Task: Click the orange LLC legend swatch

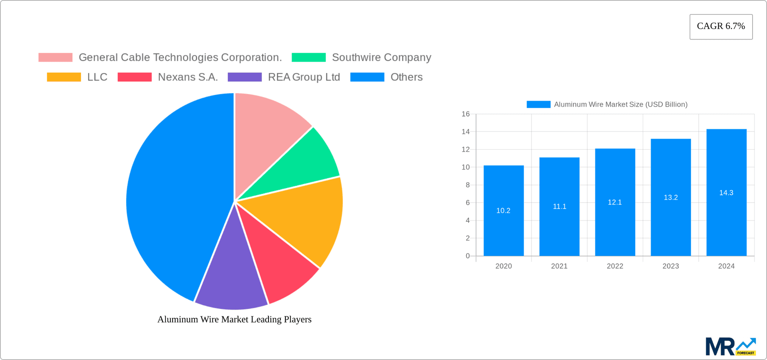Action: 63,77
